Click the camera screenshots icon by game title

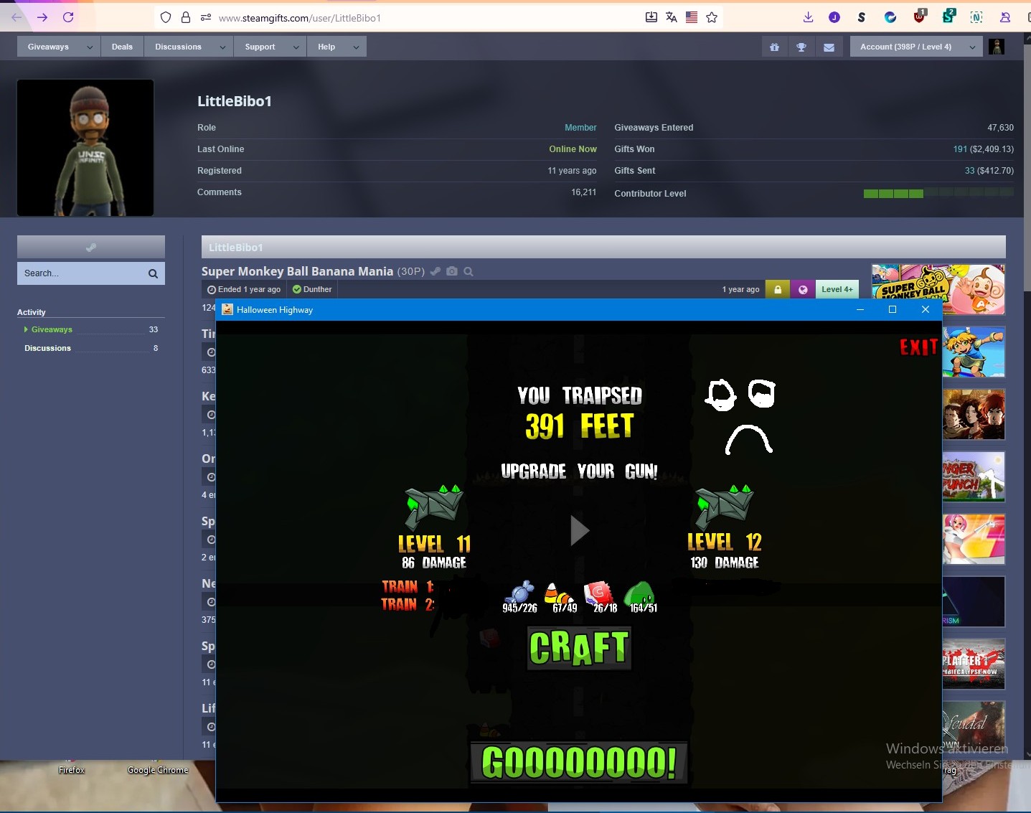point(452,271)
